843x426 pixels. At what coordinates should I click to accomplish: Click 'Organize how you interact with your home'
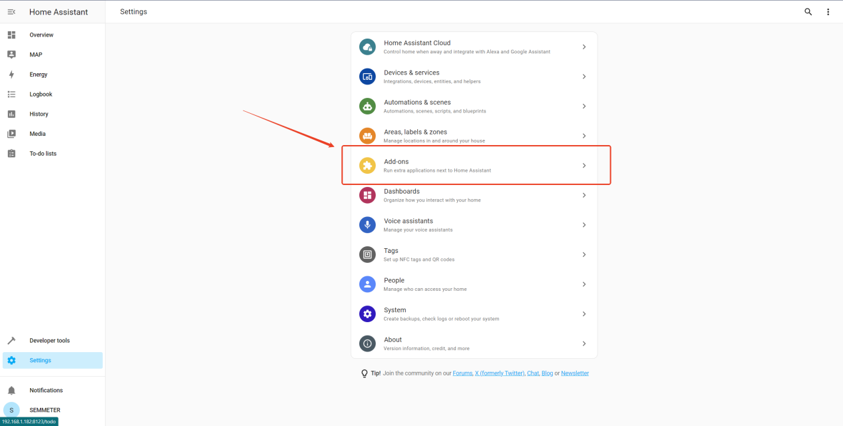pos(432,200)
